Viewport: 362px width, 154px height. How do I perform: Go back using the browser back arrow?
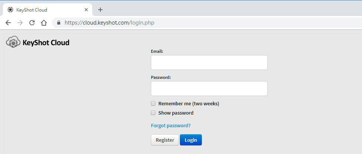8,23
